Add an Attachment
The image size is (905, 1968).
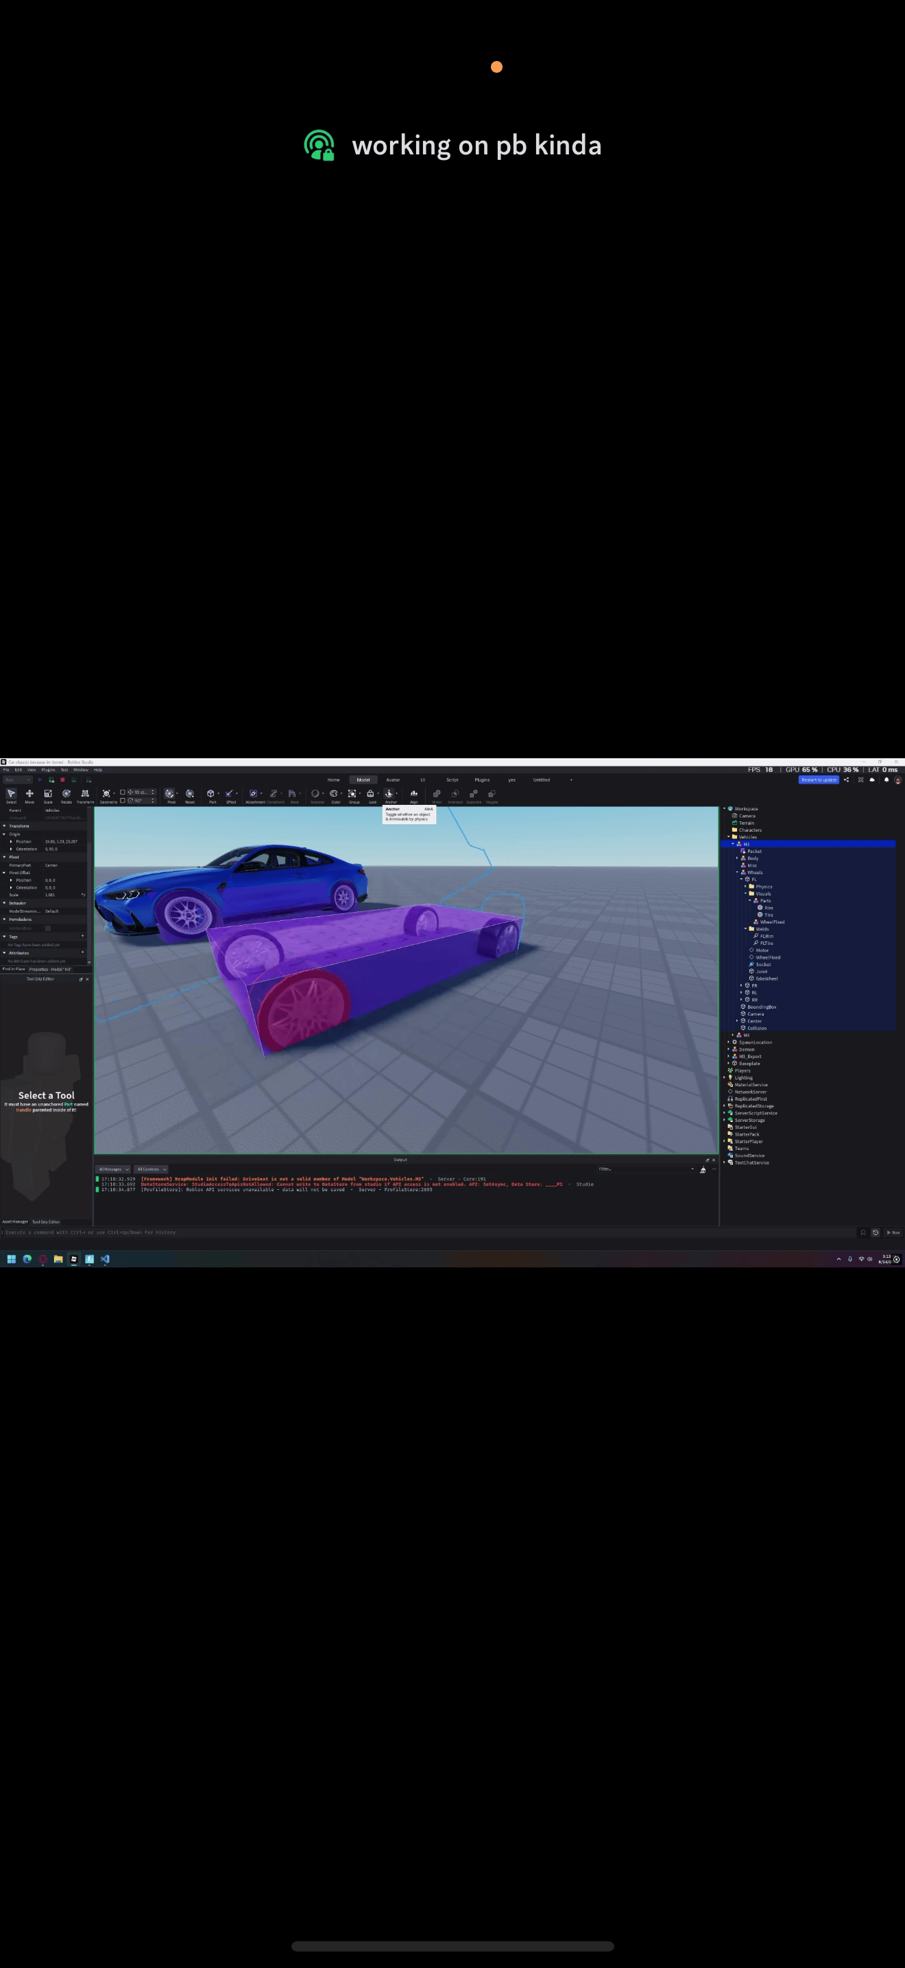click(254, 795)
